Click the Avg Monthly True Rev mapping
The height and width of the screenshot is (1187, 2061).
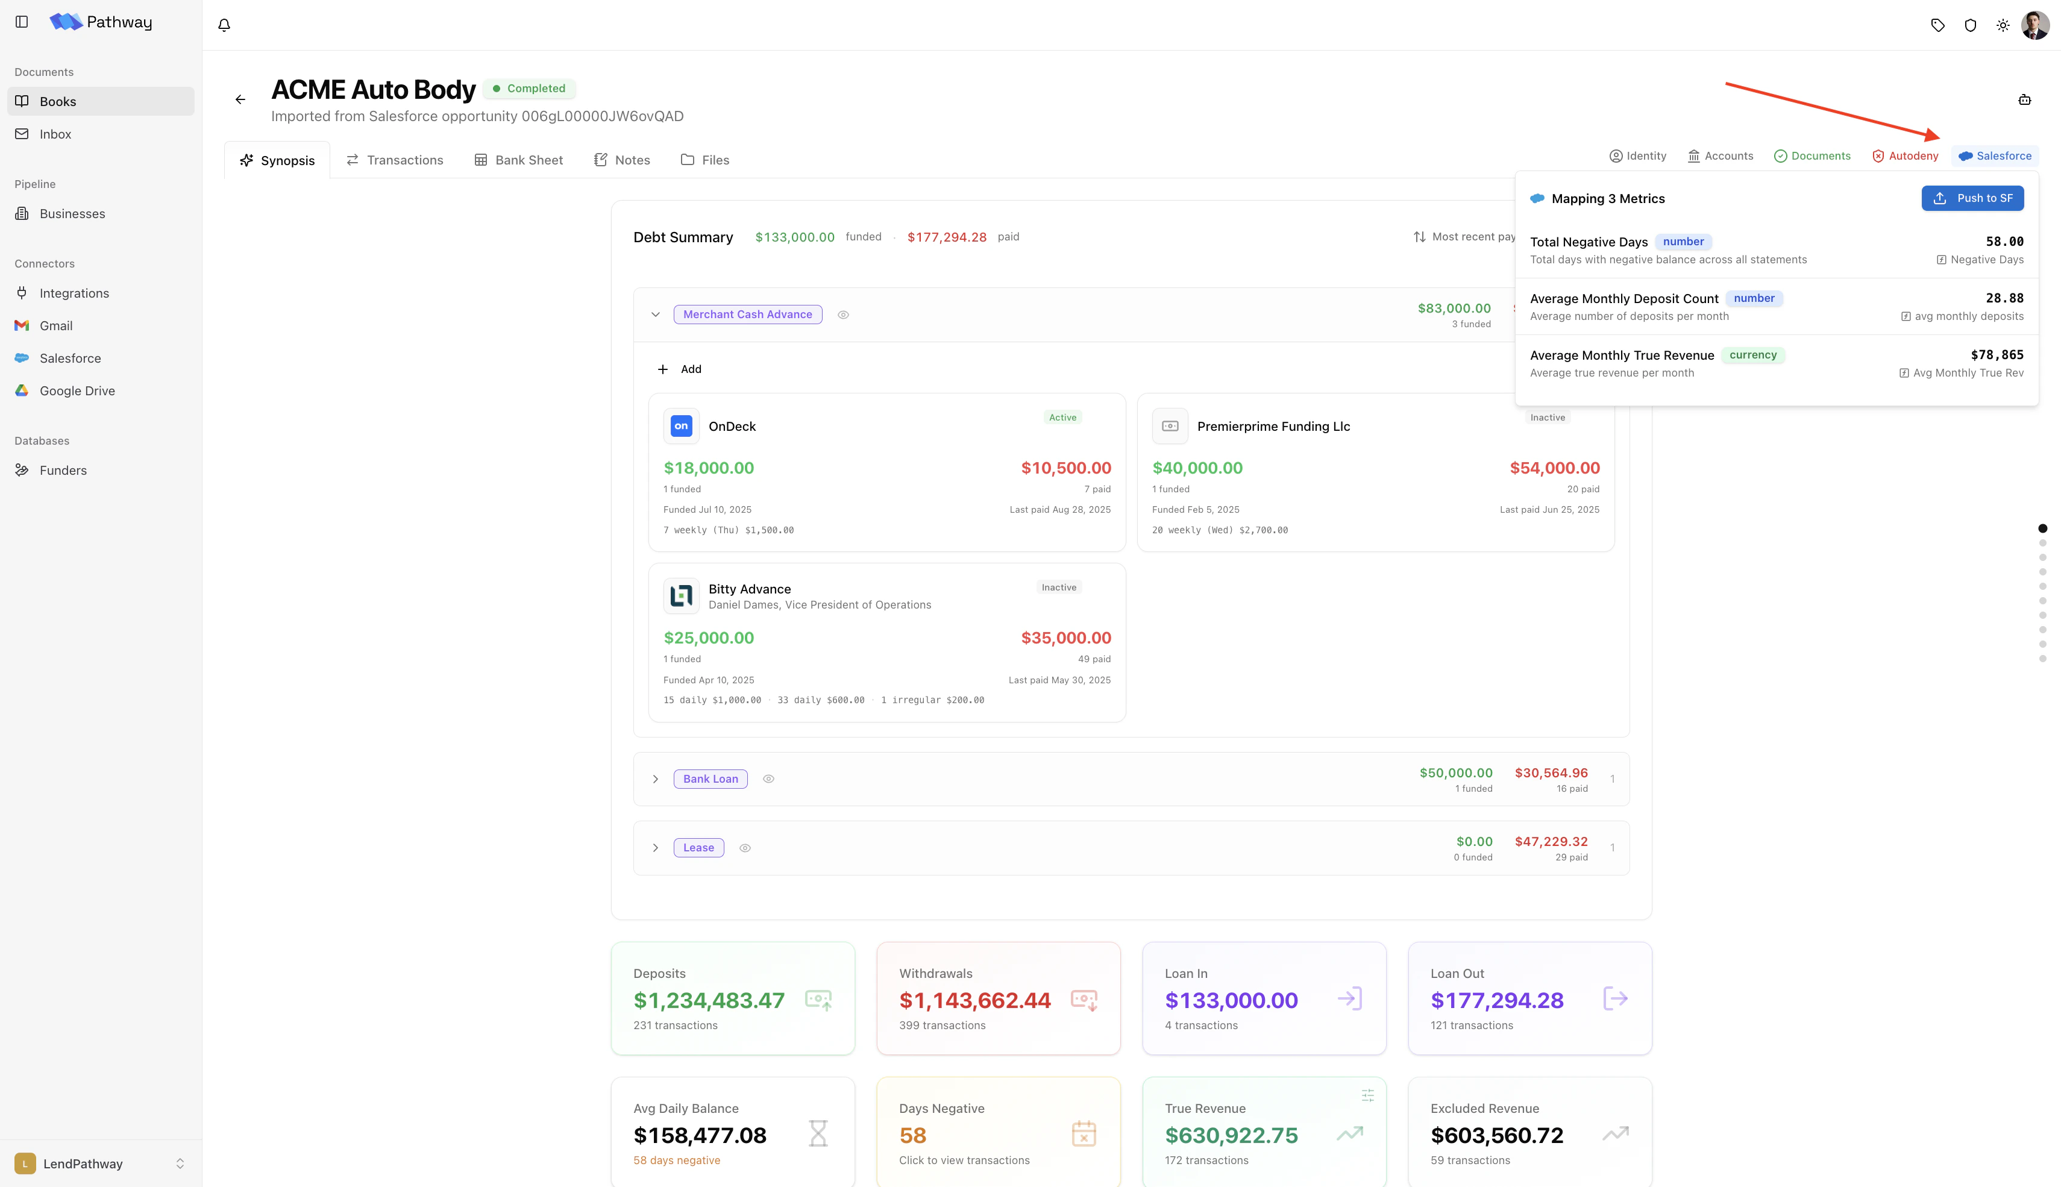(1961, 372)
